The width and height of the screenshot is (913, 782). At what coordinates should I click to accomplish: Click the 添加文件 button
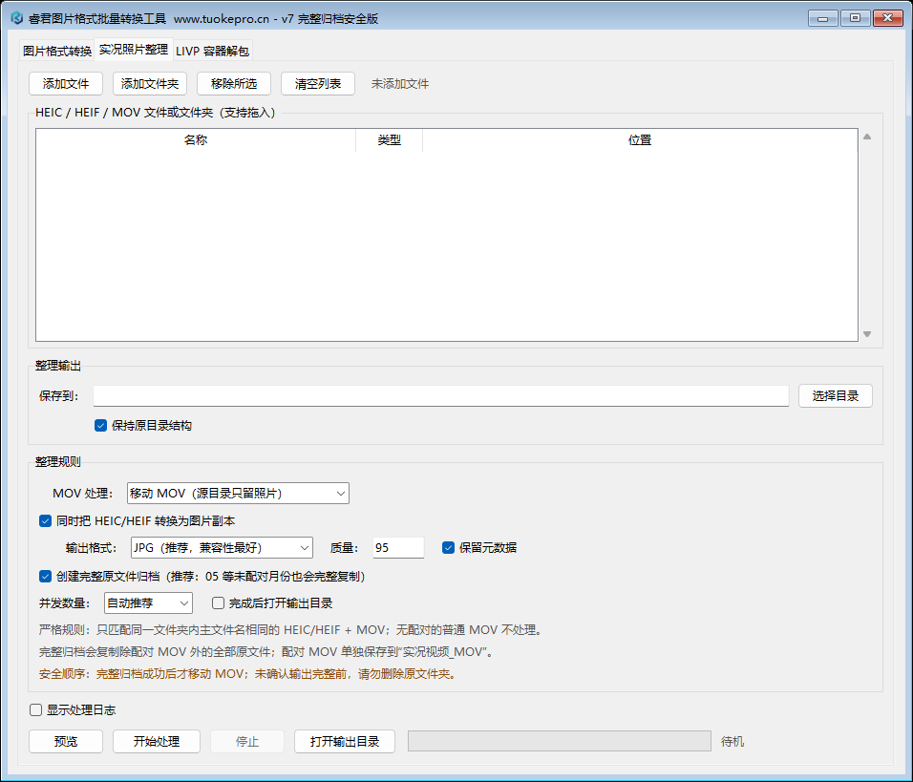coord(66,84)
